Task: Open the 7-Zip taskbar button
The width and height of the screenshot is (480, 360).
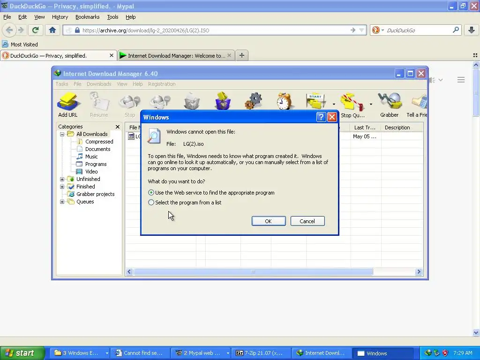Action: click(260, 353)
